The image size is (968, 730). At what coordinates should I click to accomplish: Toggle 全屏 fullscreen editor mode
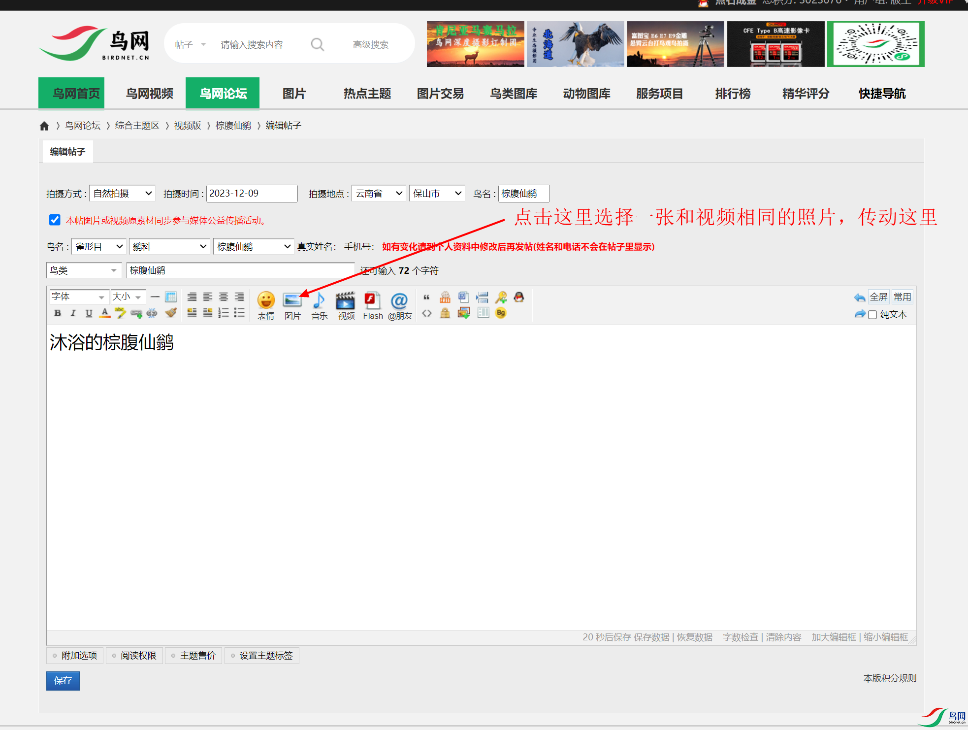pyautogui.click(x=878, y=297)
